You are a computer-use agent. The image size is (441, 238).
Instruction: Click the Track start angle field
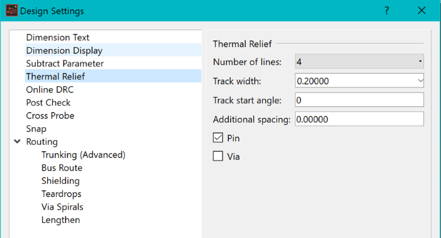coord(359,100)
